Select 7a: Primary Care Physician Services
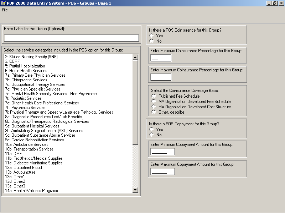Image resolution: width=285 pixels, height=213 pixels. 68,75
